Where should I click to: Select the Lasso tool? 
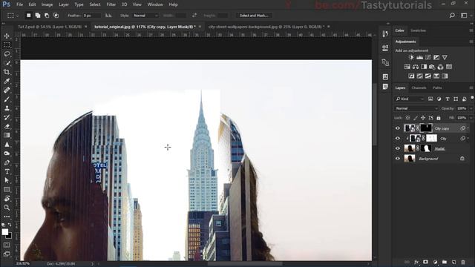(x=7, y=54)
